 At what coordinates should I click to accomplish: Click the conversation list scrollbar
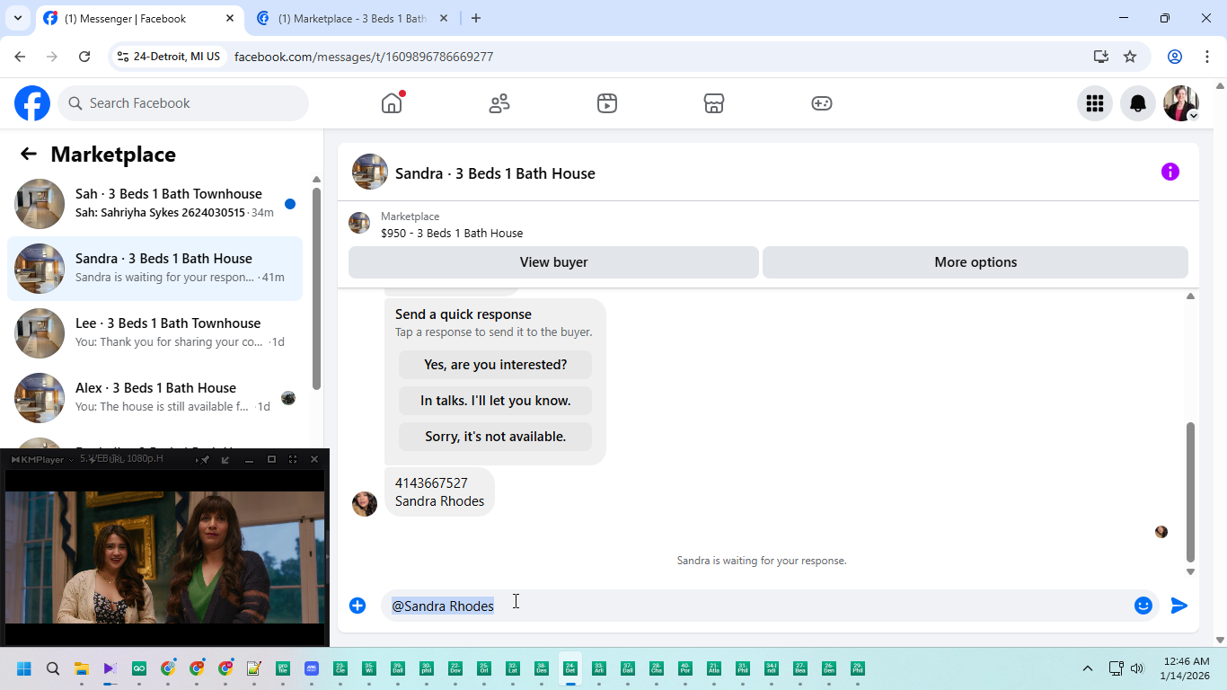pos(316,287)
